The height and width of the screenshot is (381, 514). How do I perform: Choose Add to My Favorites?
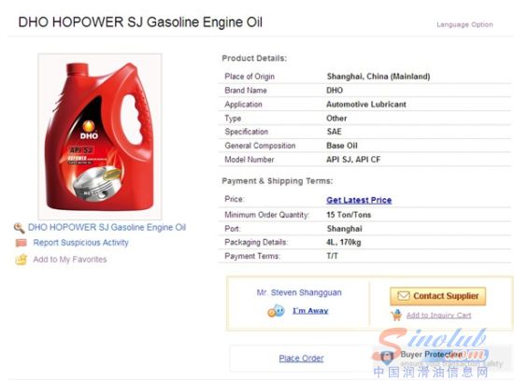[70, 260]
